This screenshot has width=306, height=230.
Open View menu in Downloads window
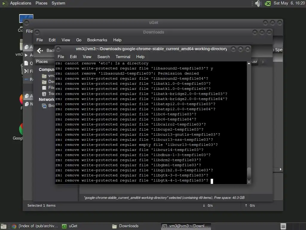[x=66, y=40]
